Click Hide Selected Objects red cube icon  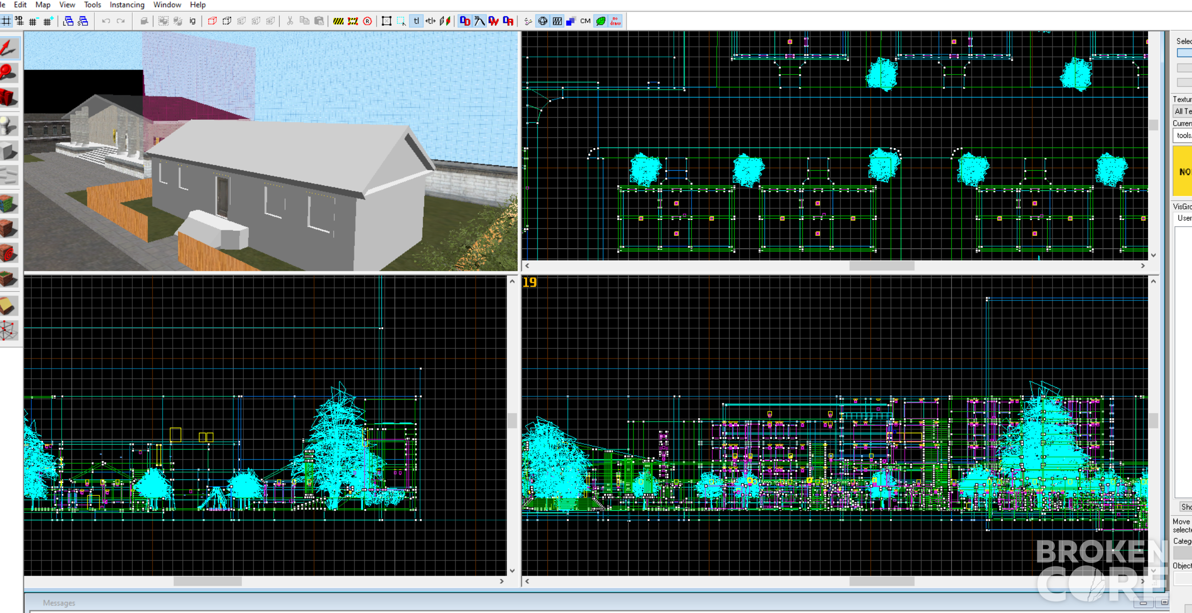[213, 21]
